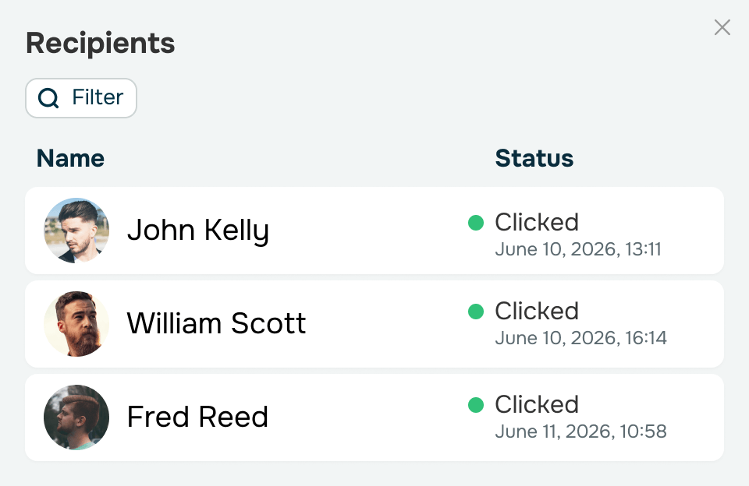Click John Kelly's Clicked status label
This screenshot has height=486, width=749.
point(537,222)
